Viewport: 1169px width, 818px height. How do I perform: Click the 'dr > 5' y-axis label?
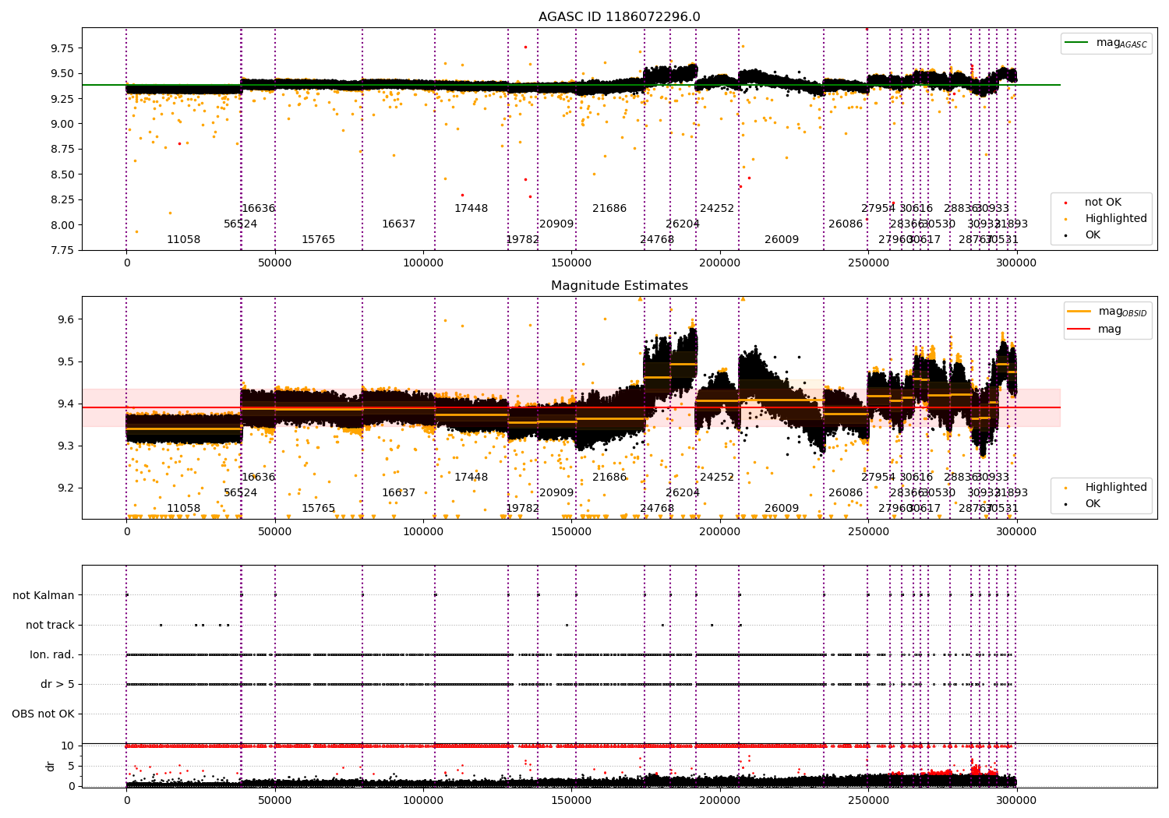(x=58, y=685)
